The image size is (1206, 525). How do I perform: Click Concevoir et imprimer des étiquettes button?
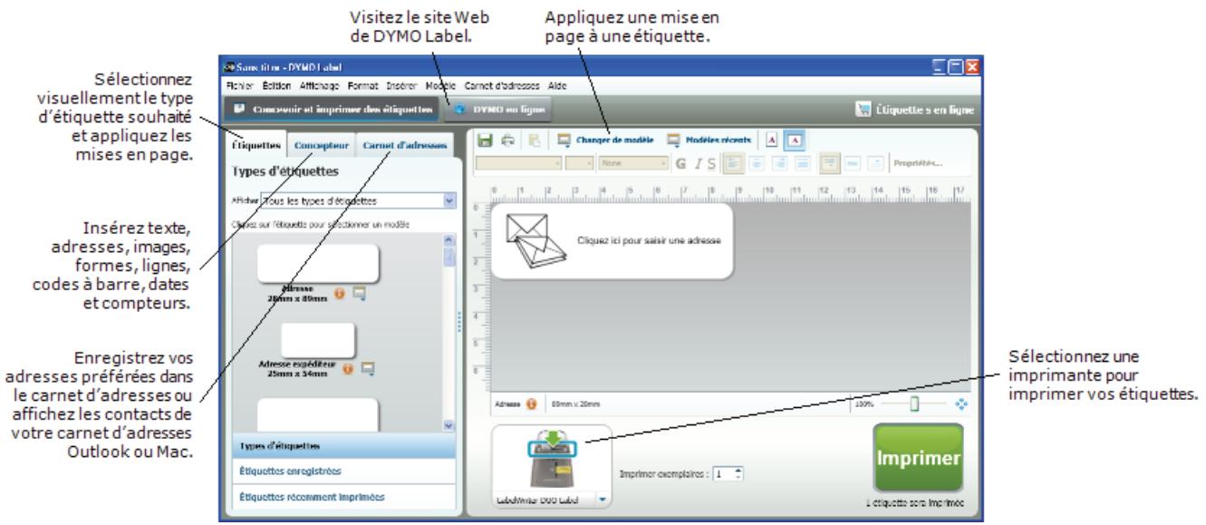pyautogui.click(x=331, y=109)
